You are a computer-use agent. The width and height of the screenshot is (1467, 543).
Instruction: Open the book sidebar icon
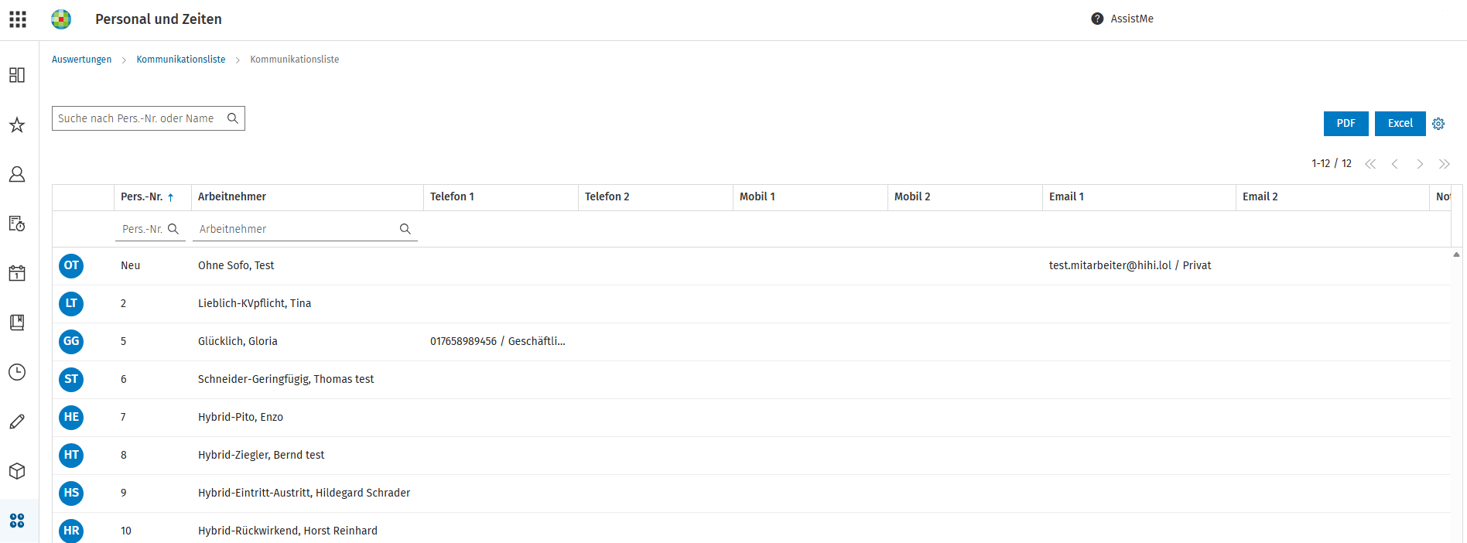point(17,323)
